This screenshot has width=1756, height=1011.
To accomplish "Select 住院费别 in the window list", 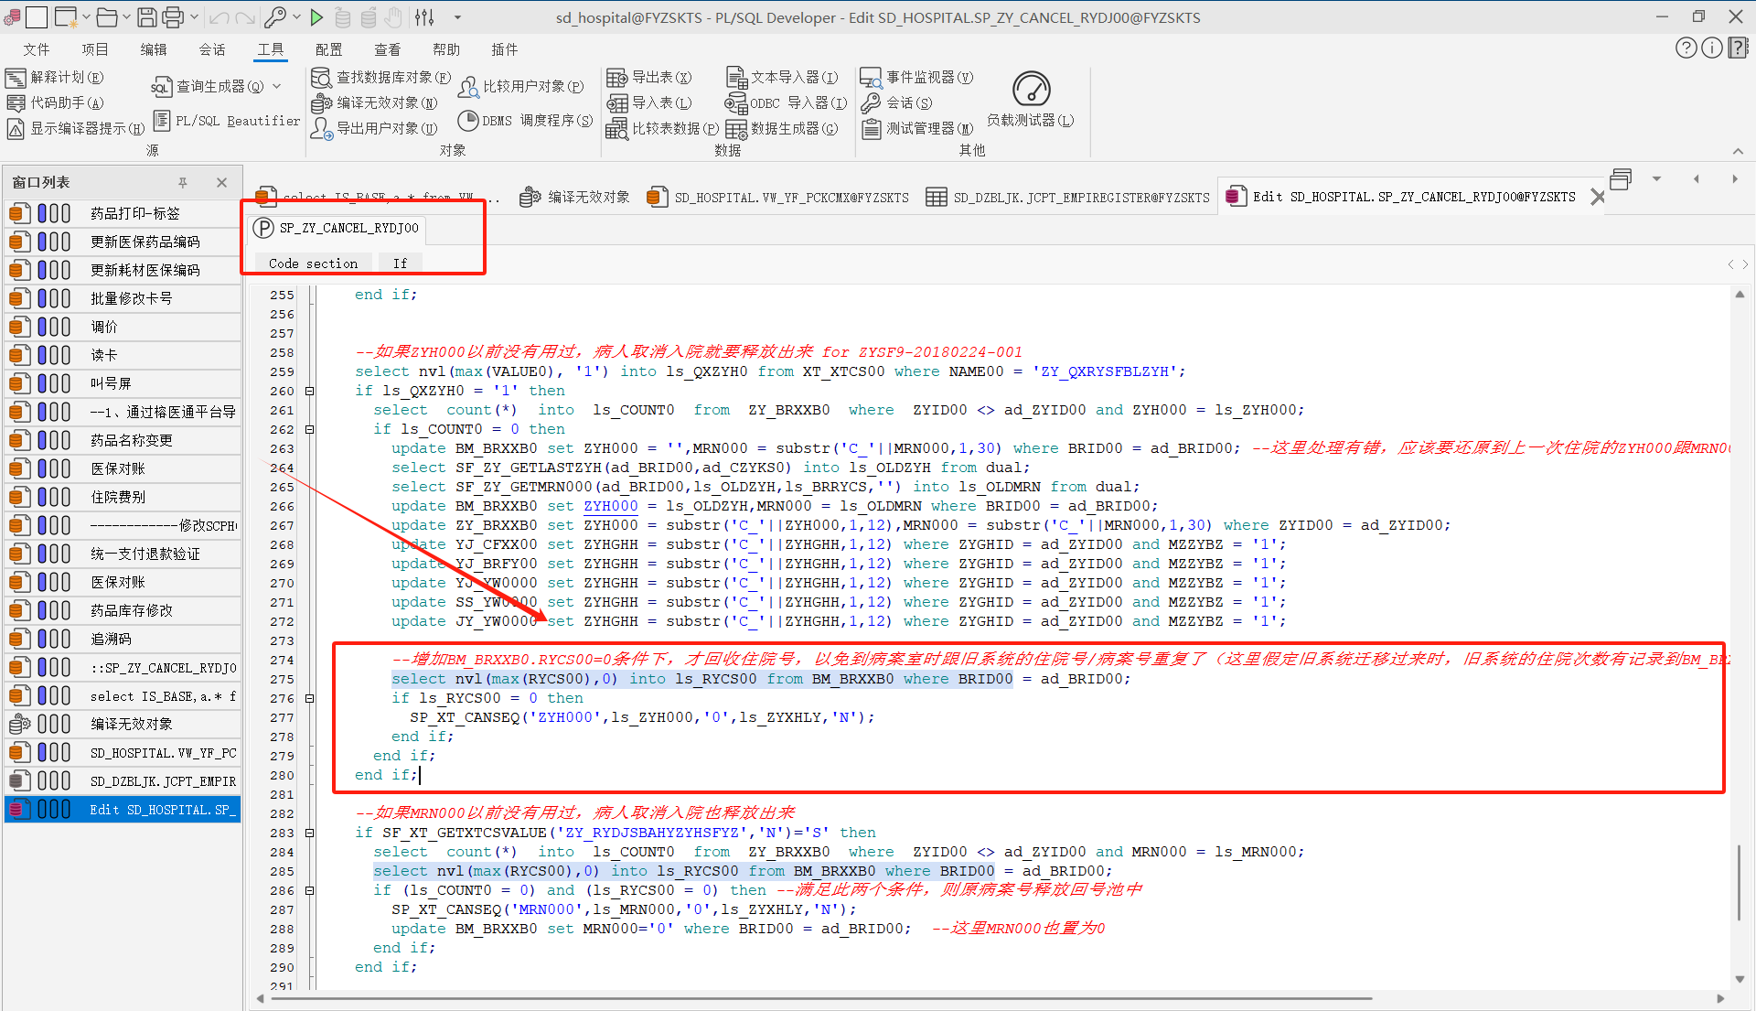I will point(118,497).
